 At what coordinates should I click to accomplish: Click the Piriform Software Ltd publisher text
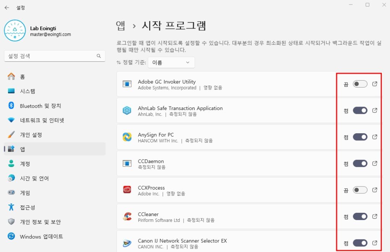pos(159,220)
